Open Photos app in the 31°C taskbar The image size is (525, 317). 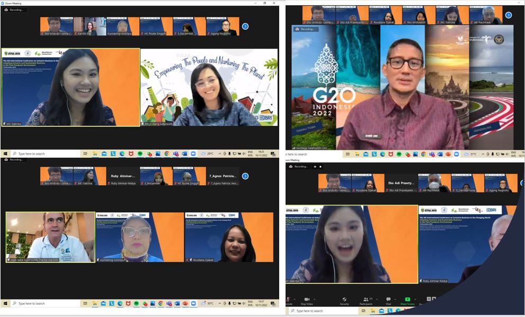pyautogui.click(x=415, y=154)
